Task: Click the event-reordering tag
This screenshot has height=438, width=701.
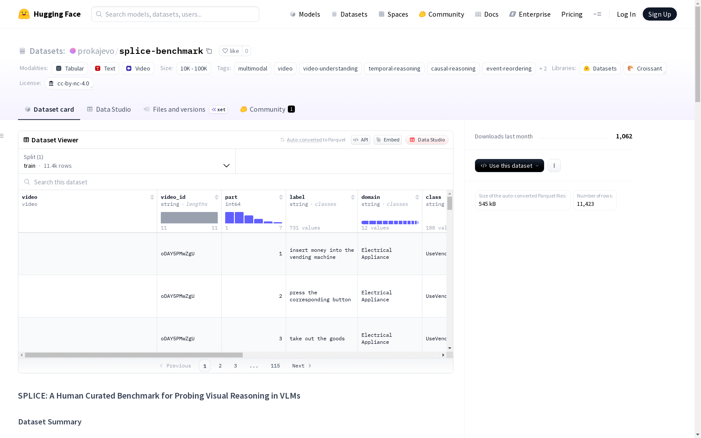Action: tap(509, 68)
